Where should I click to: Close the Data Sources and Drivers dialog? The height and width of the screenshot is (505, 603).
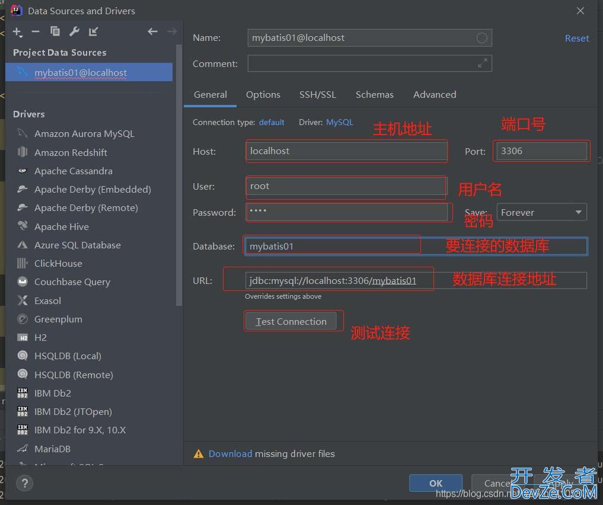[580, 11]
